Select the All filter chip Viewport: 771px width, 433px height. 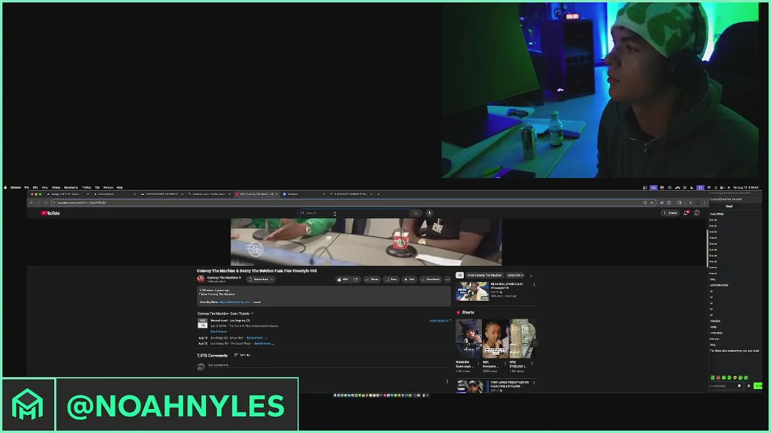pyautogui.click(x=460, y=275)
